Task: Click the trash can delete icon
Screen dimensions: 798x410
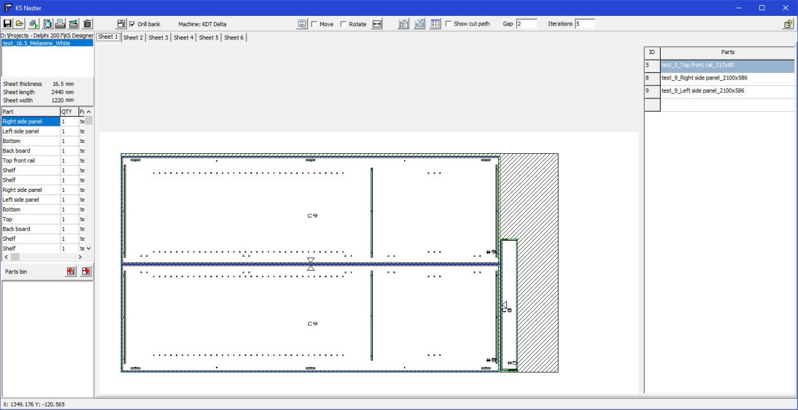Action: click(88, 24)
